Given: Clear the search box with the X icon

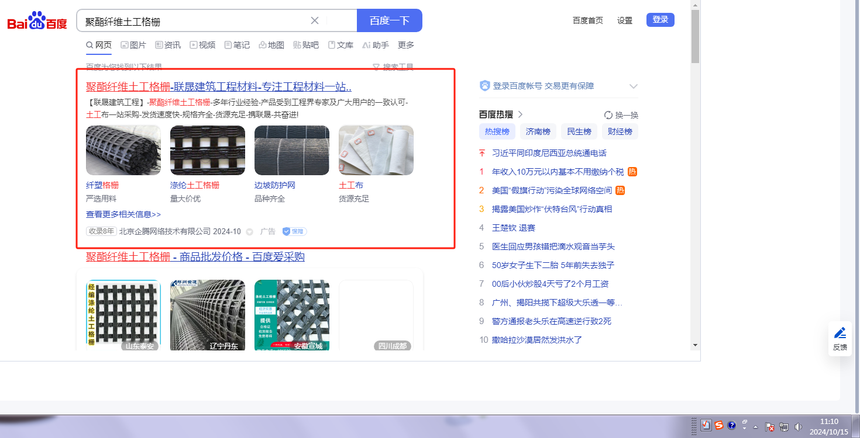Looking at the screenshot, I should (x=315, y=20).
